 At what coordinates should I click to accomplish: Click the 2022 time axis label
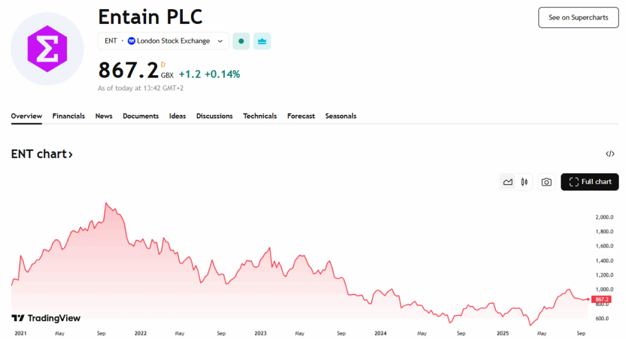[141, 333]
